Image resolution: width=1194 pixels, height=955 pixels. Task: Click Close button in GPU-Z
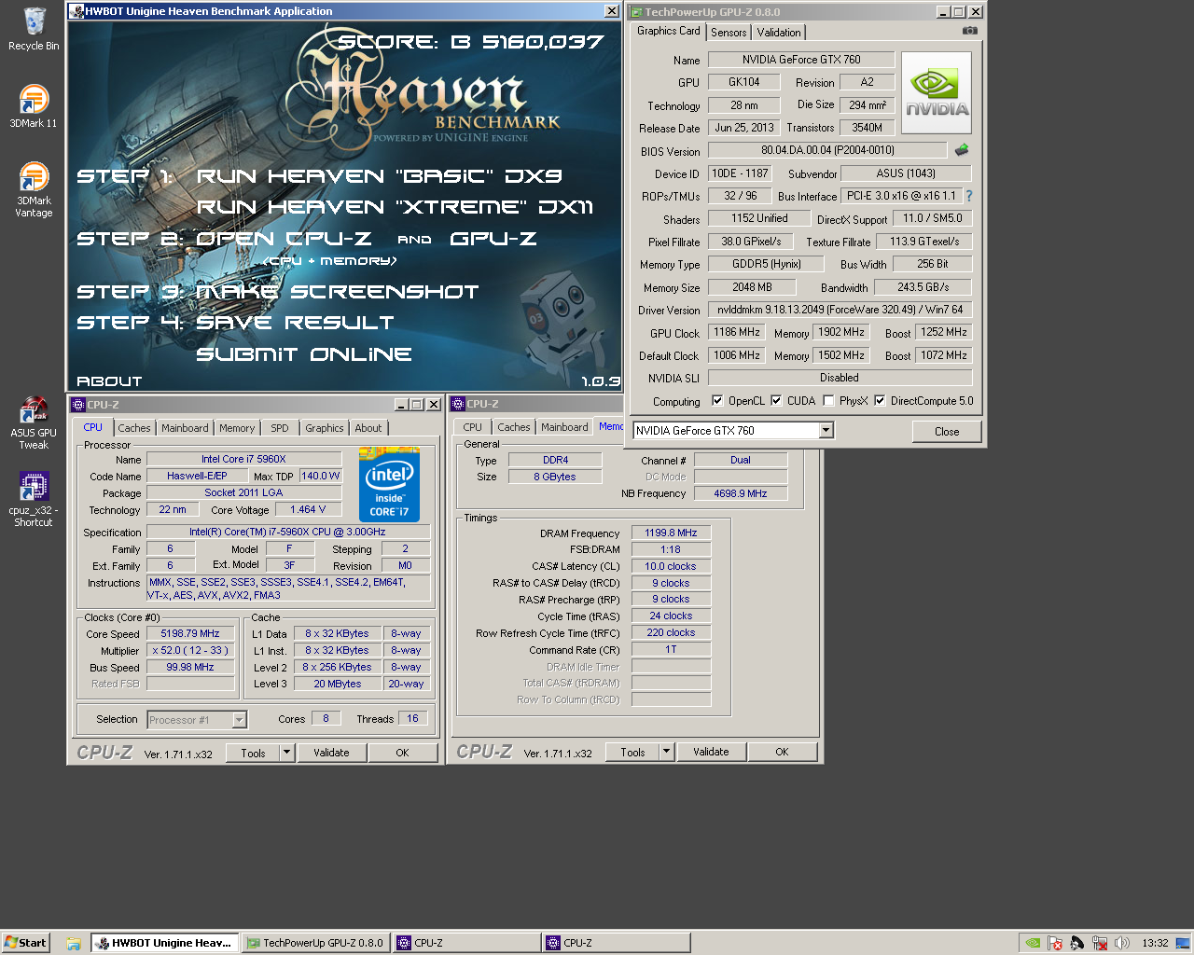tap(947, 431)
